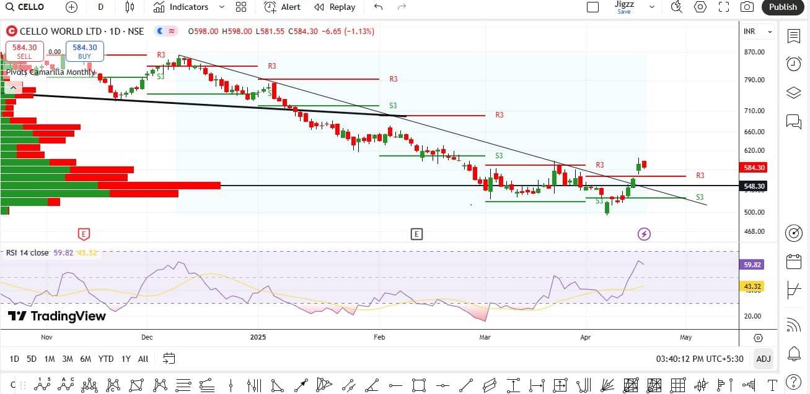The image size is (810, 394).
Task: Toggle the select layout checkbox square
Action: coord(592,7)
